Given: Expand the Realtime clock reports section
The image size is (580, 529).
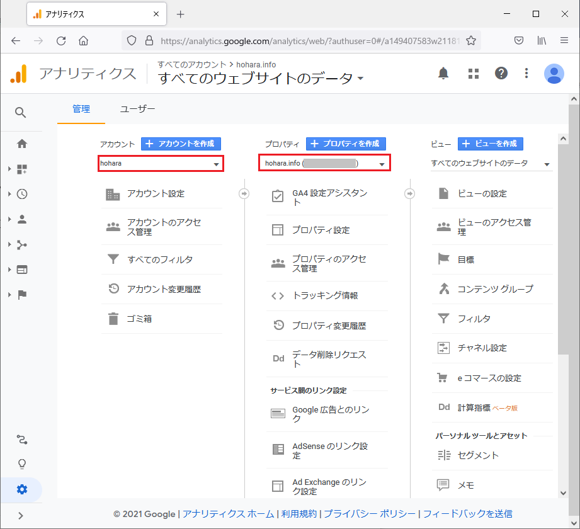Looking at the screenshot, I should click(22, 194).
